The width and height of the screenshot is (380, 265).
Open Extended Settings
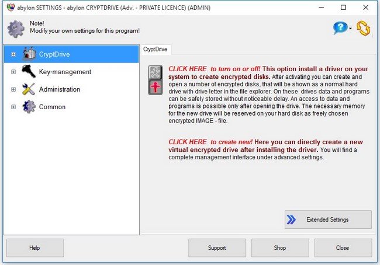pos(328,219)
